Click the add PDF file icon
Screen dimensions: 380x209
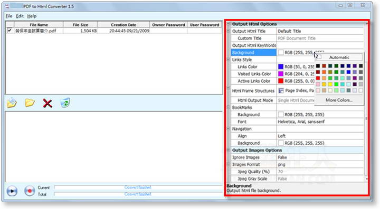click(x=12, y=103)
